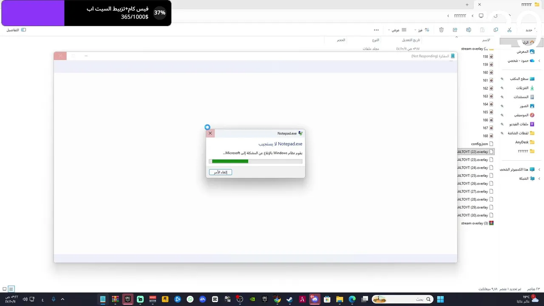Select the ٢٢٢٢٢٢ folder in the navigation pane
544x306 pixels.
click(526, 151)
